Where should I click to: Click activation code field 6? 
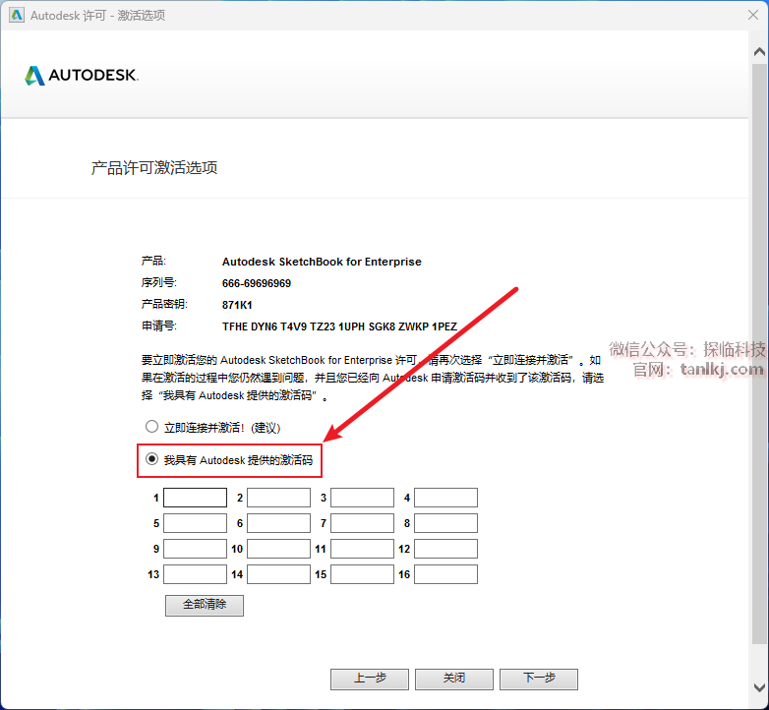(x=278, y=523)
